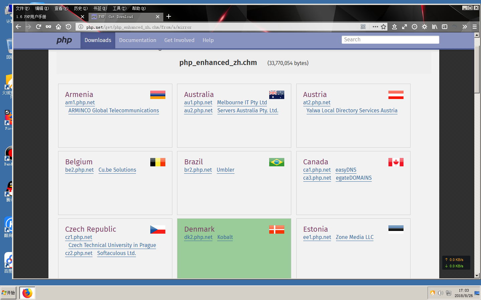The height and width of the screenshot is (300, 481).
Task: Click the infinity mask icon in toolbar
Action: click(48, 27)
